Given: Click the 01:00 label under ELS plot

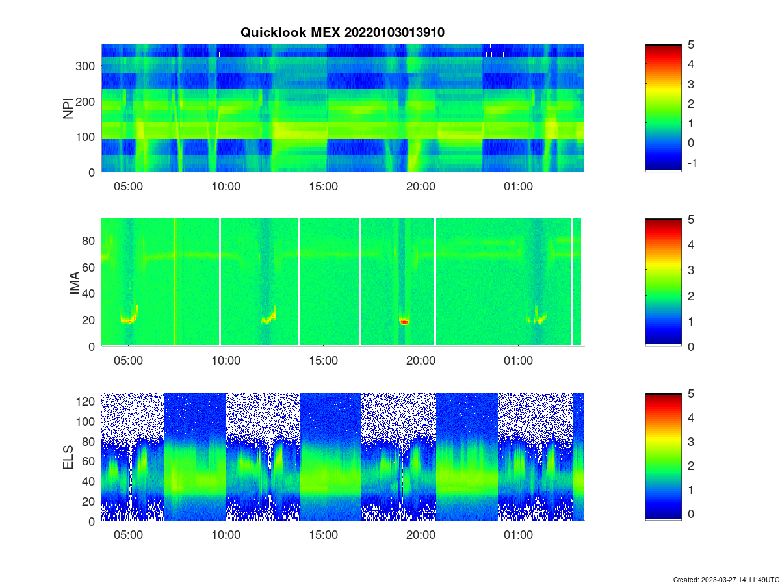Looking at the screenshot, I should point(519,535).
